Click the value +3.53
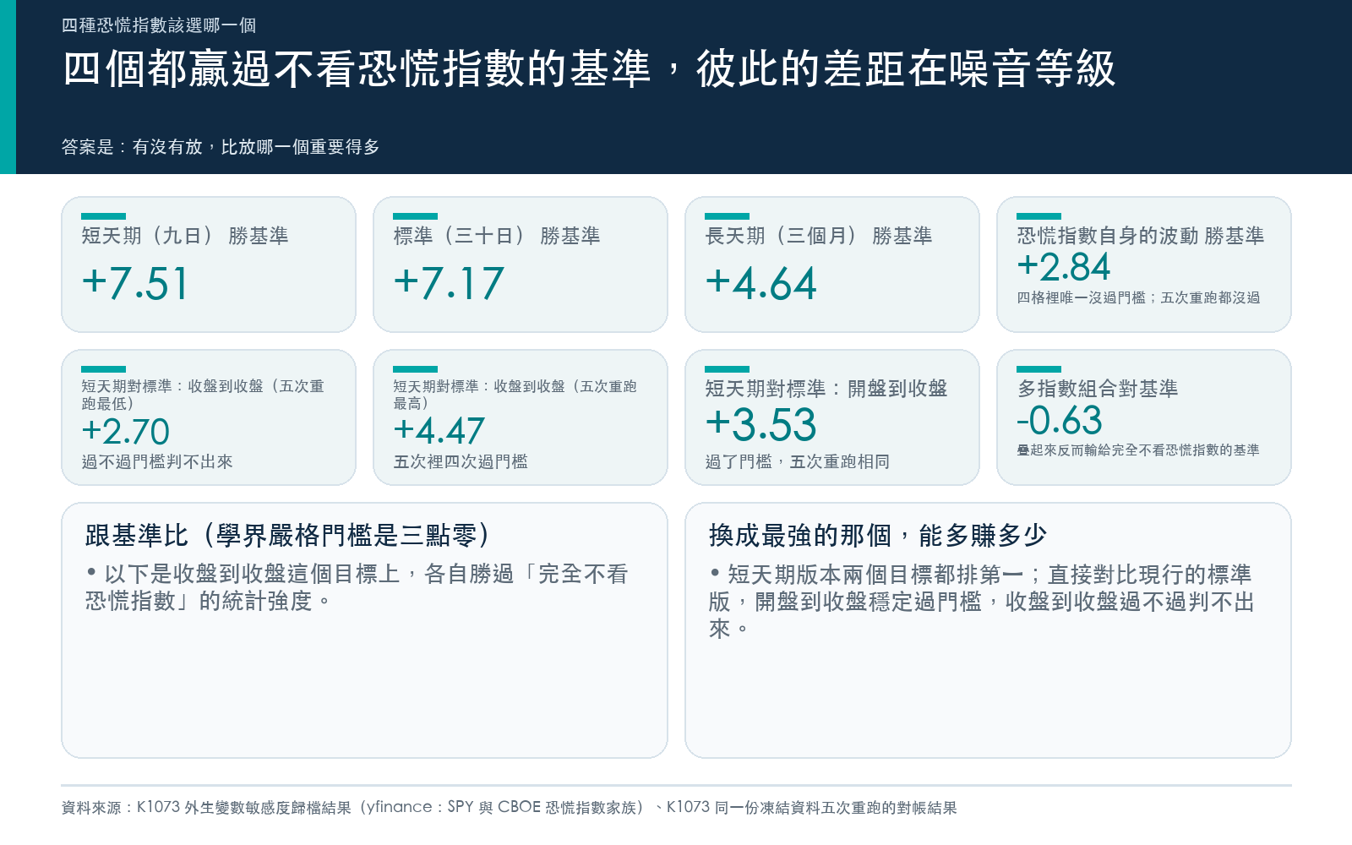The width and height of the screenshot is (1352, 845). pos(761,424)
